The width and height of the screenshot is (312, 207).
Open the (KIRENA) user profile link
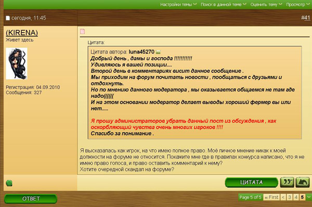22,33
